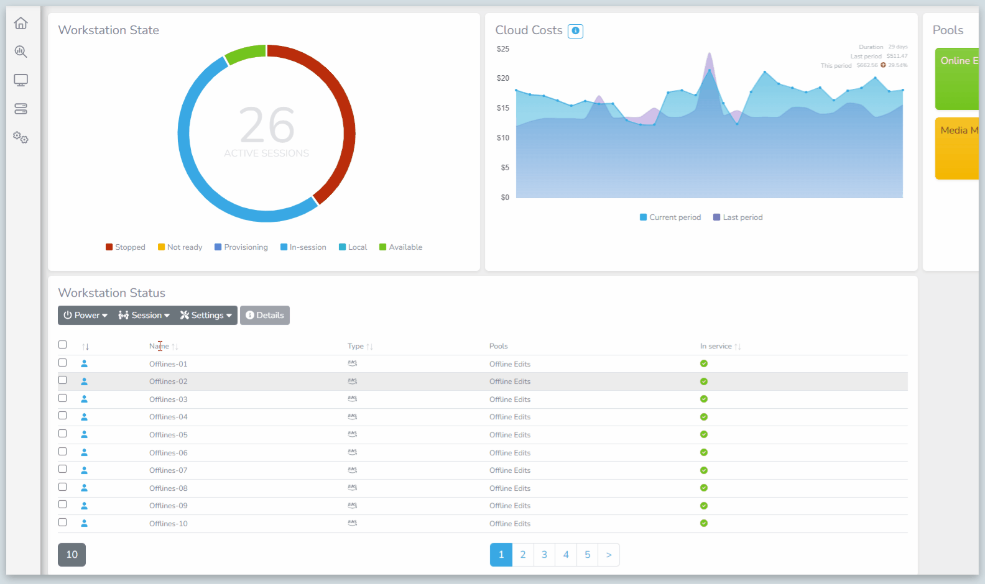Click the Cloud Costs info icon
This screenshot has height=584, width=985.
[x=575, y=31]
